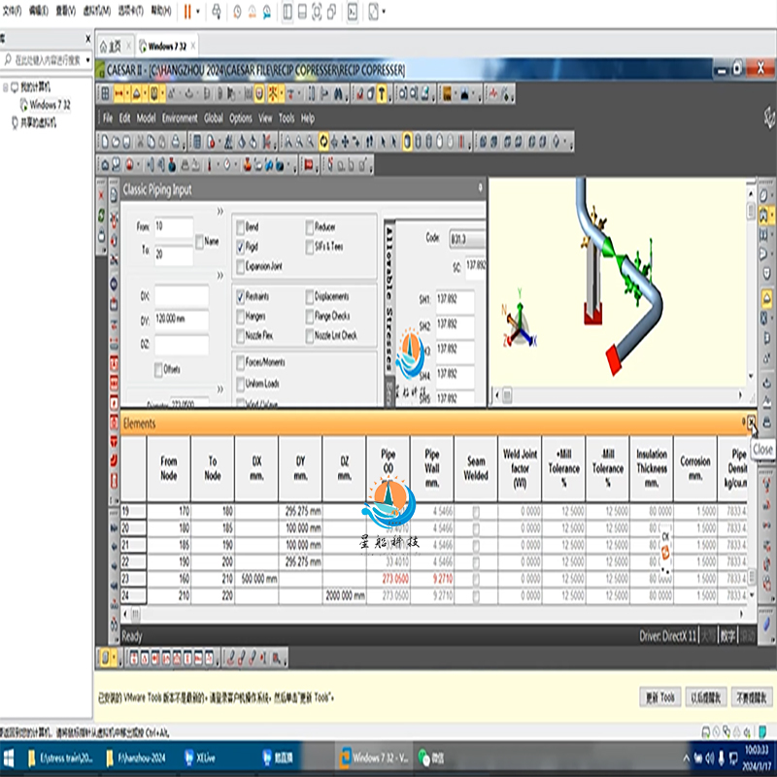Open the VMware pause button dropdown arrow
The image size is (777, 777).
198,12
